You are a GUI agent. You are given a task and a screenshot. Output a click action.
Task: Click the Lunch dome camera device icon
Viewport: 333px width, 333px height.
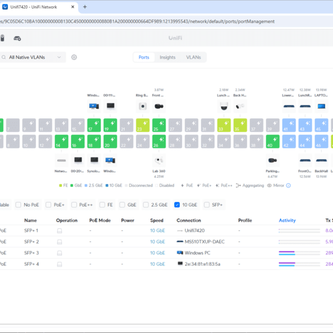pos(224,106)
